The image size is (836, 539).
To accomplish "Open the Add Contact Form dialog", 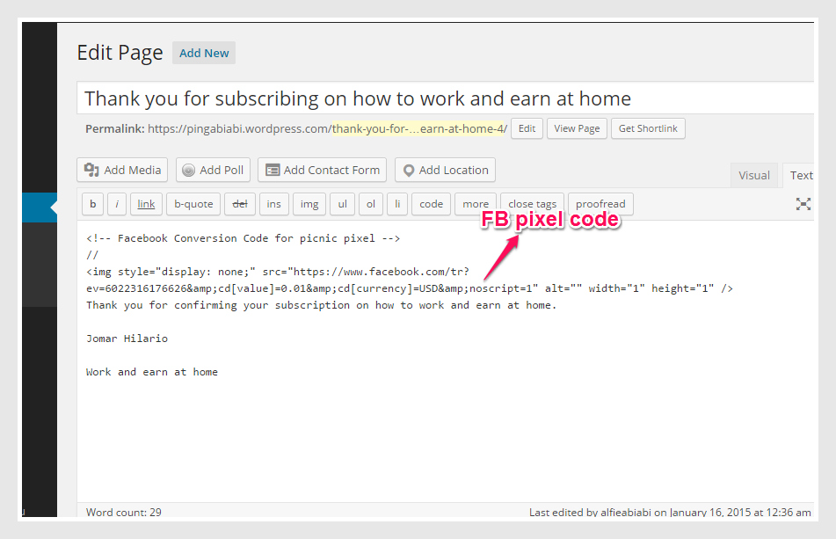I will point(323,170).
